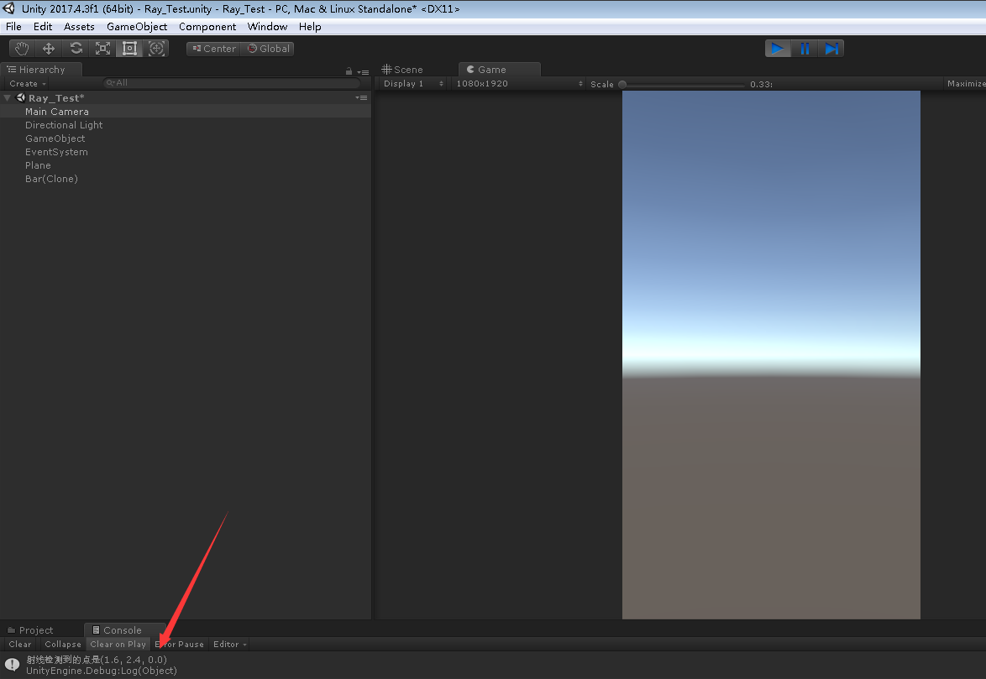
Task: Select the Rotate tool
Action: (x=76, y=49)
